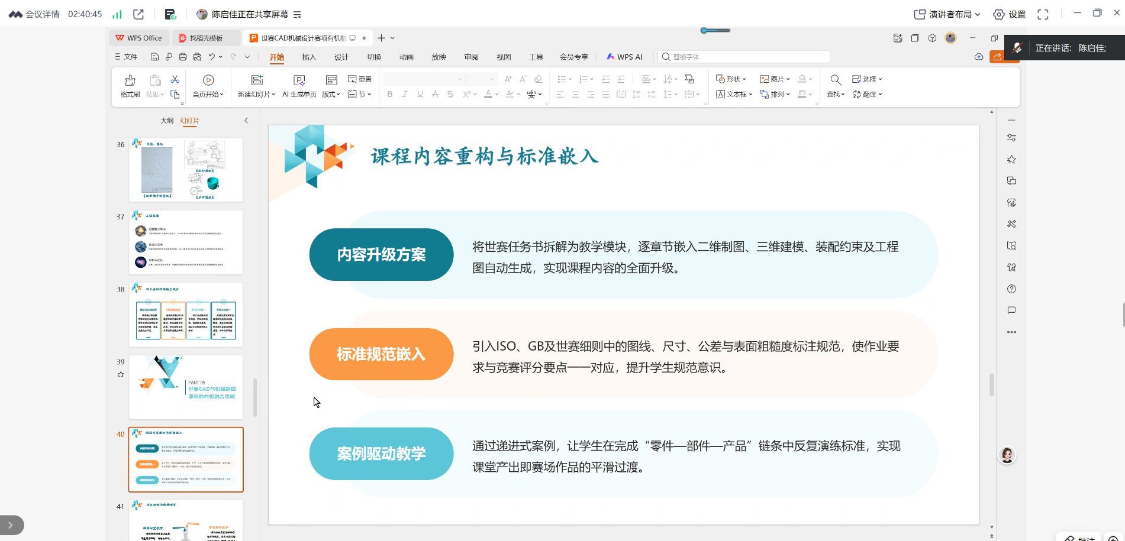This screenshot has width=1125, height=541.
Task: Click the save icon in quick access toolbar
Action: click(154, 57)
